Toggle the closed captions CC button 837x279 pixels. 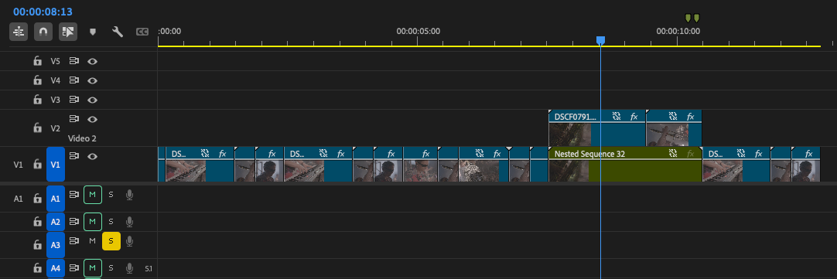(x=142, y=32)
